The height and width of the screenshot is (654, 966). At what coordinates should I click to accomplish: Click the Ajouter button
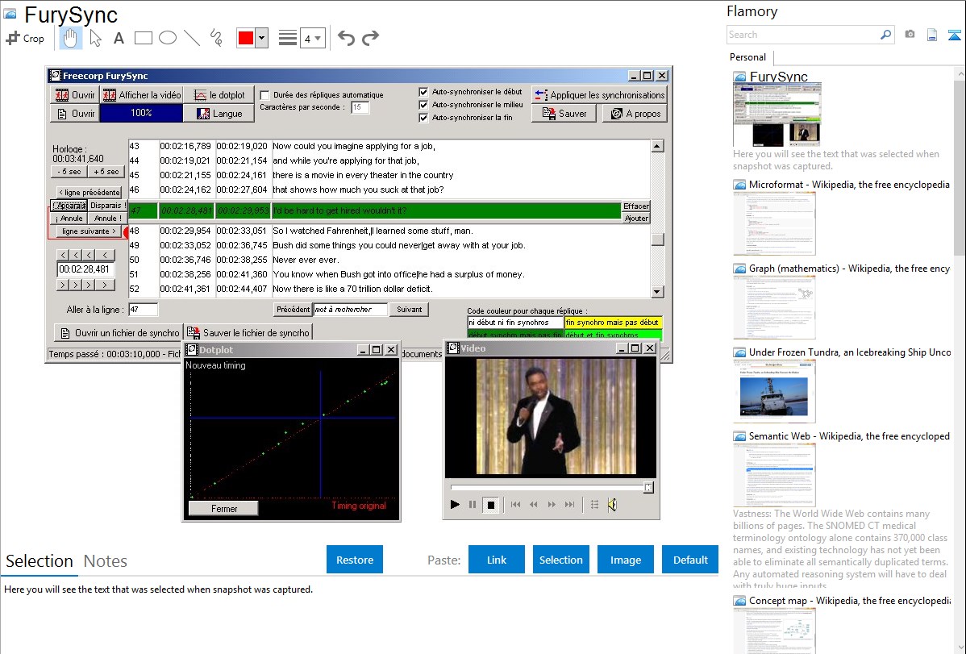point(635,219)
